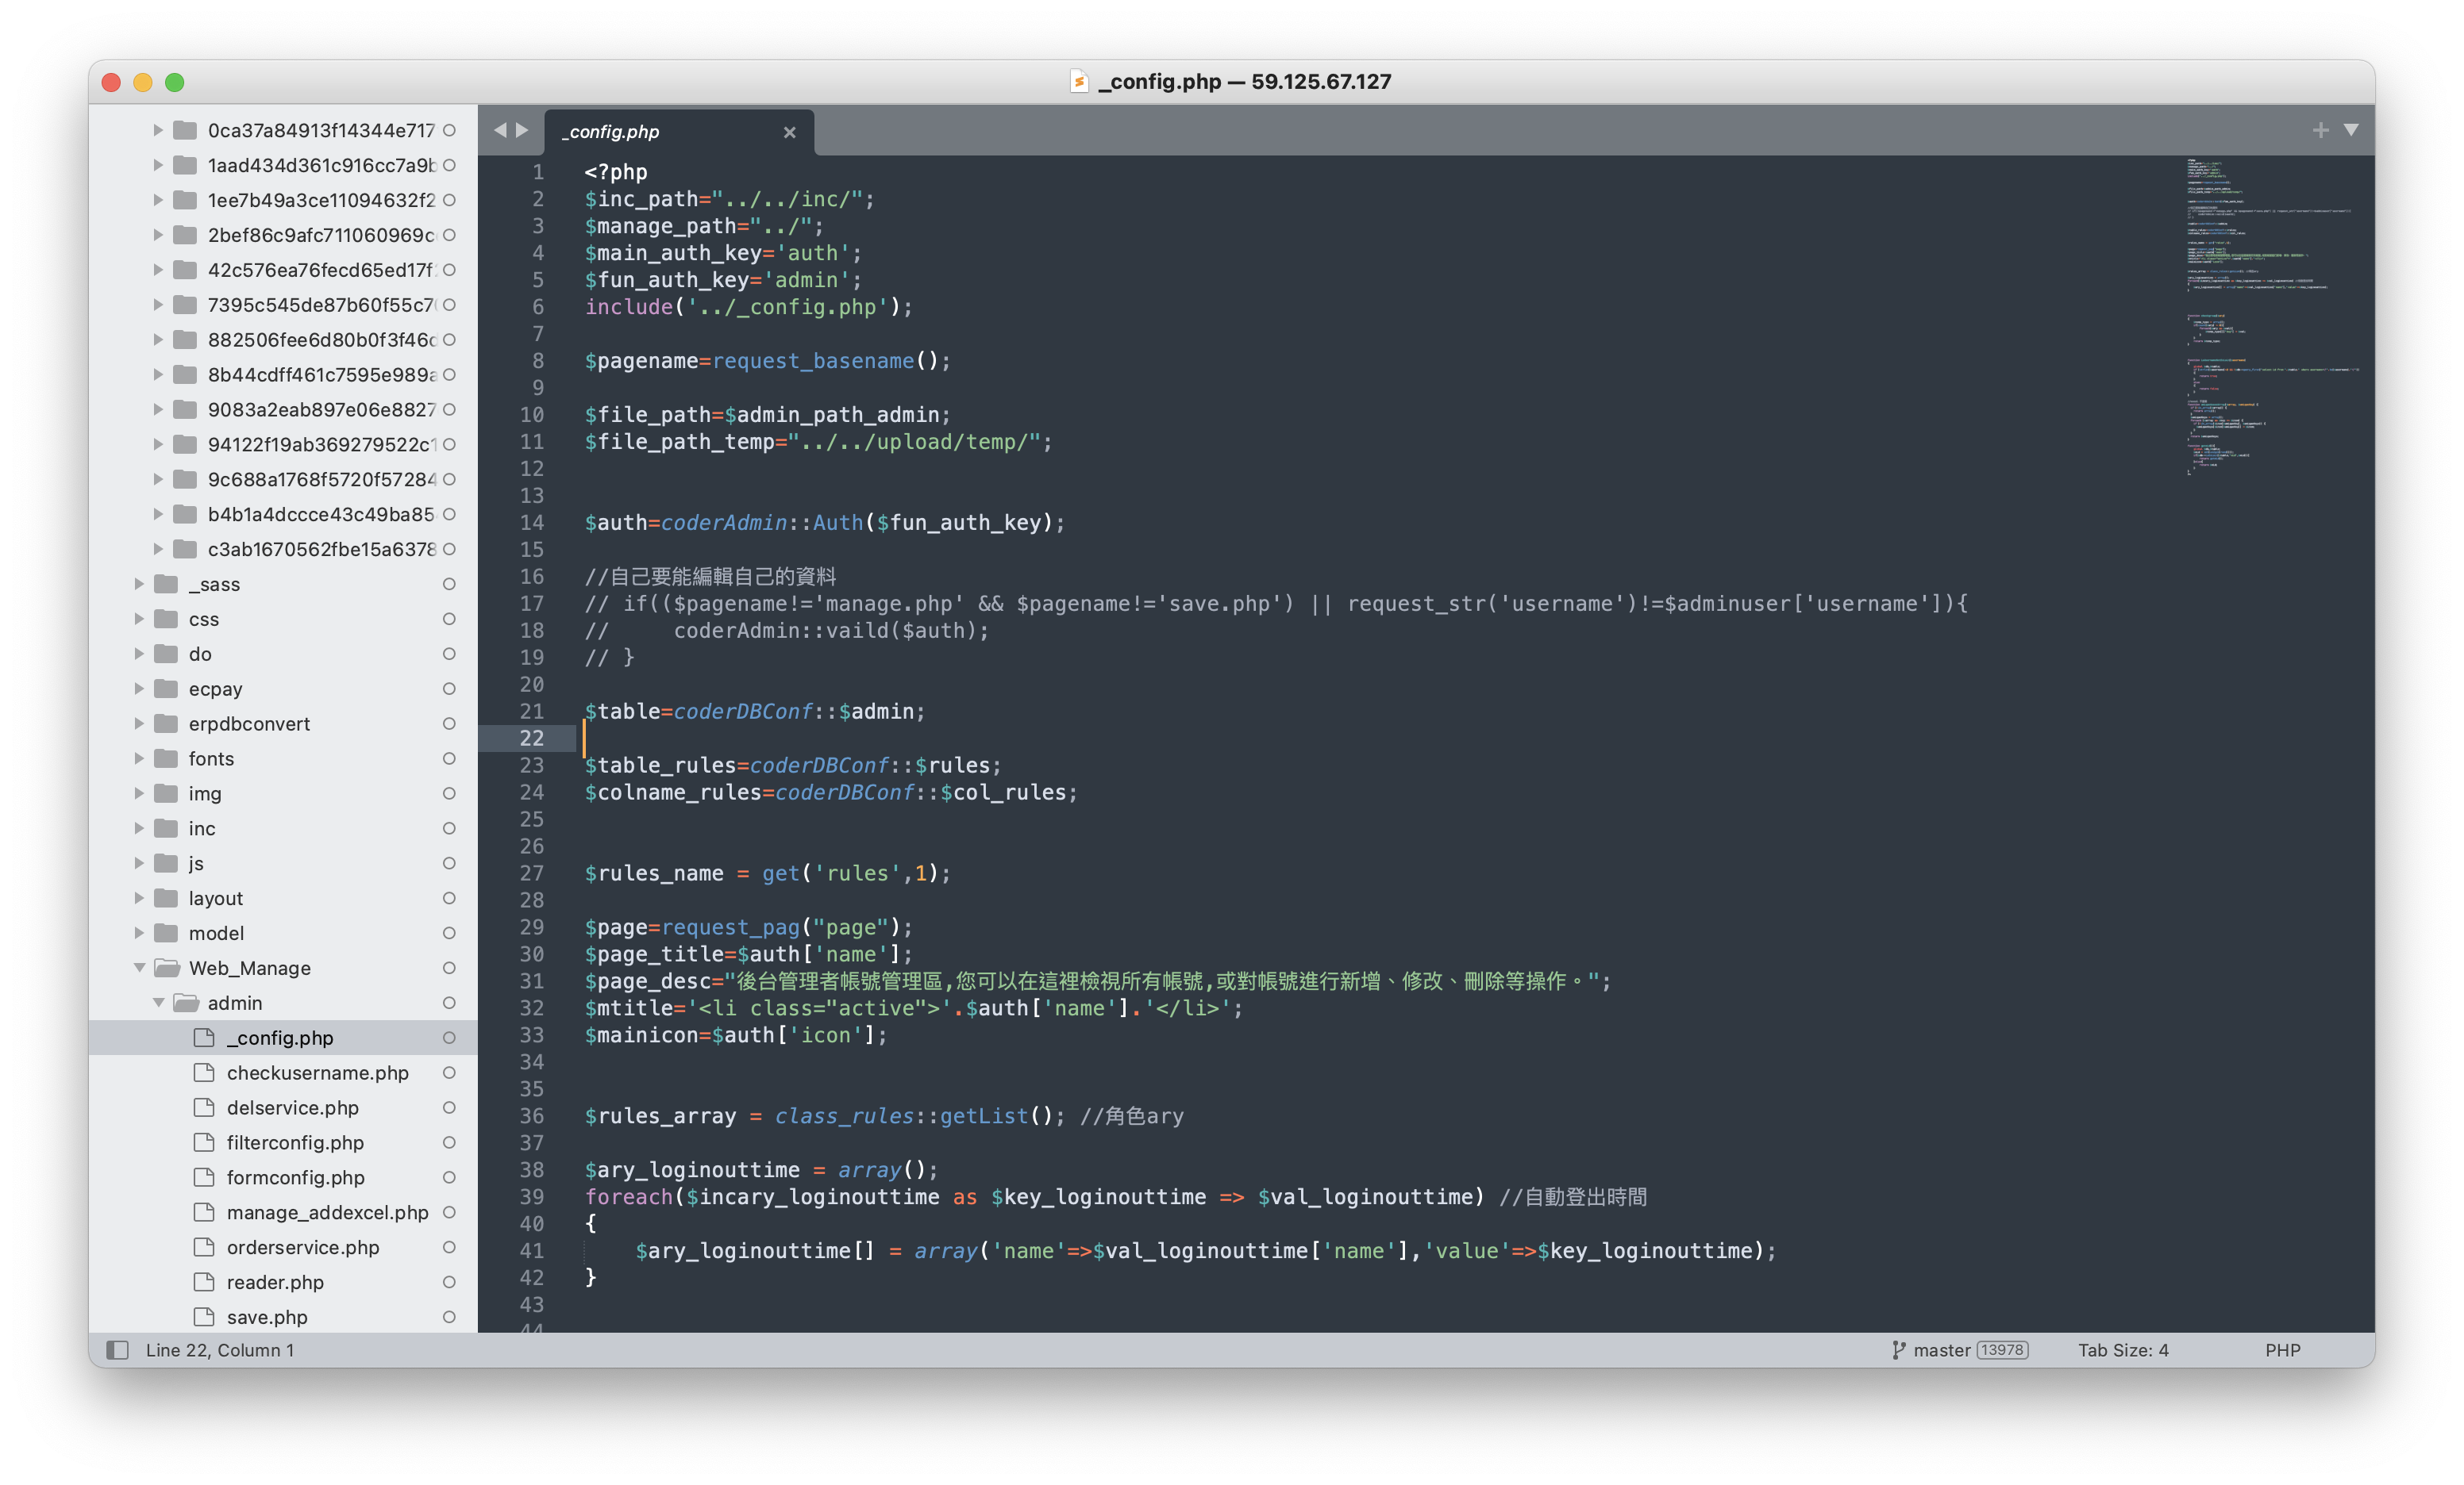Change PHP syntax in status bar
The width and height of the screenshot is (2464, 1485).
(2282, 1350)
